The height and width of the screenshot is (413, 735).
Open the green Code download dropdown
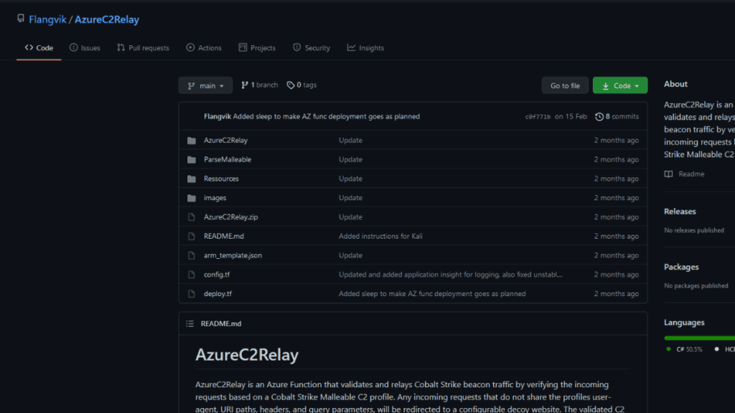[x=619, y=85]
